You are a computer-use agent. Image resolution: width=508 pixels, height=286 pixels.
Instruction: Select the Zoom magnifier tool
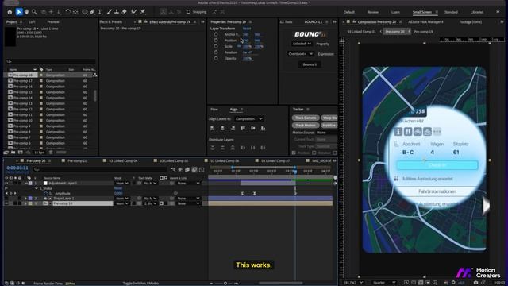(34, 12)
